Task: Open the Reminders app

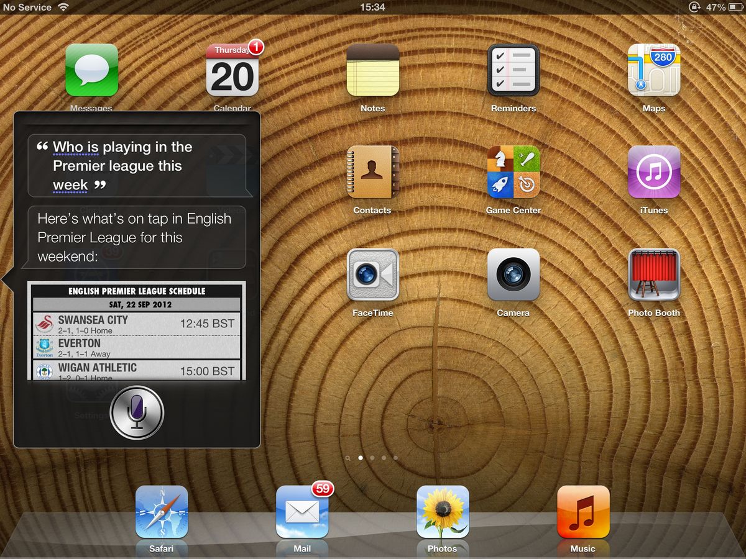Action: point(513,70)
